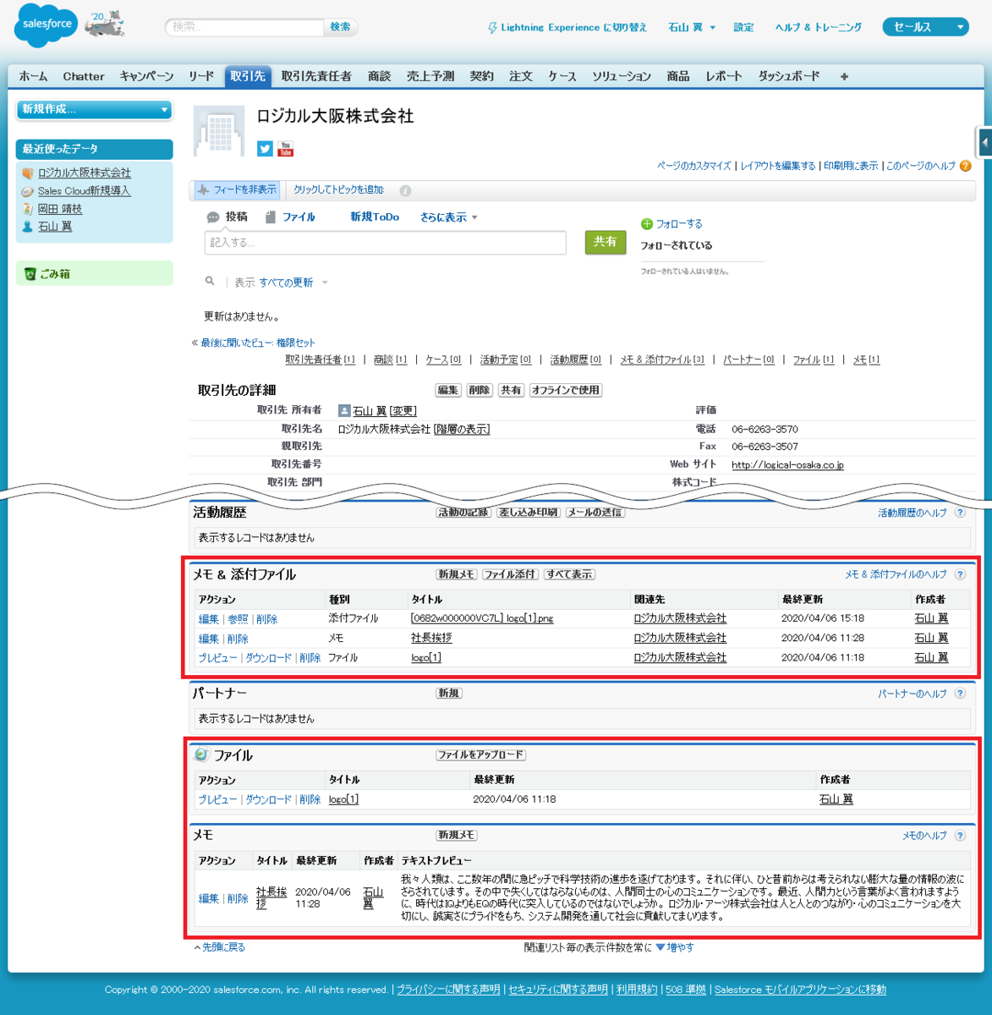Click the ファイル section icon
Viewport: 992px width, 1015px height.
click(201, 754)
